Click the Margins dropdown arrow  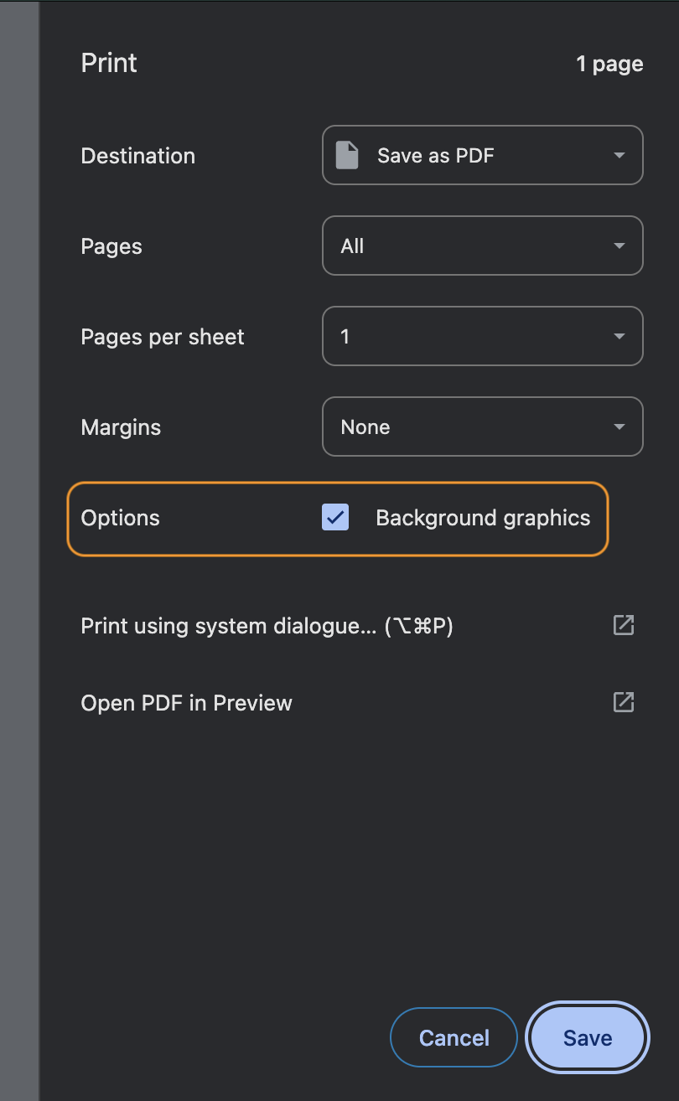[x=619, y=426]
